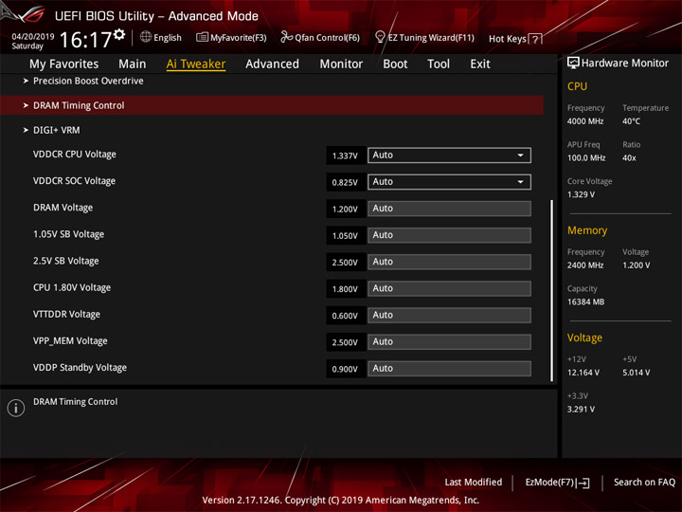
Task: Click the VTTDDR Voltage label
Action: click(66, 315)
